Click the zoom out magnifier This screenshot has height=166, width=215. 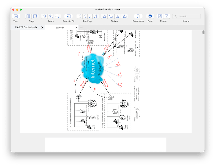coord(45,16)
